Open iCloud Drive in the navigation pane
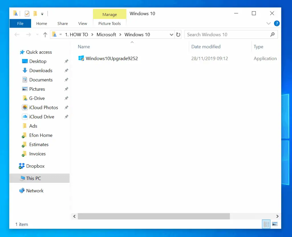Image resolution: width=292 pixels, height=237 pixels. click(x=42, y=117)
